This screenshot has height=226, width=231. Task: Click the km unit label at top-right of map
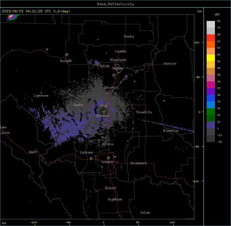coord(199,11)
